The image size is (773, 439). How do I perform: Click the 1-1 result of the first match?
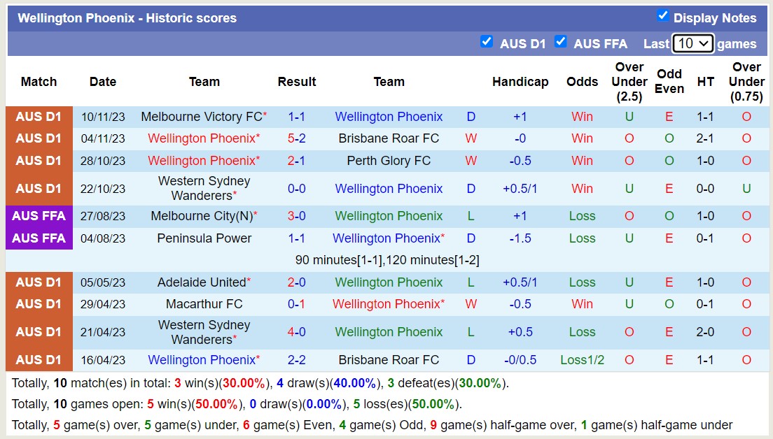tap(296, 116)
